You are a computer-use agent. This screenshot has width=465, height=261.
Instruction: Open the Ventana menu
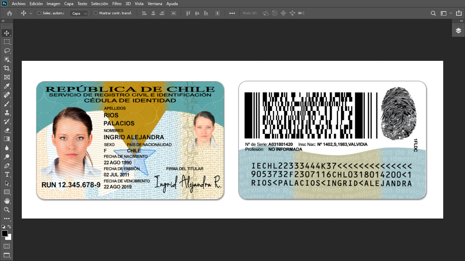(x=155, y=4)
